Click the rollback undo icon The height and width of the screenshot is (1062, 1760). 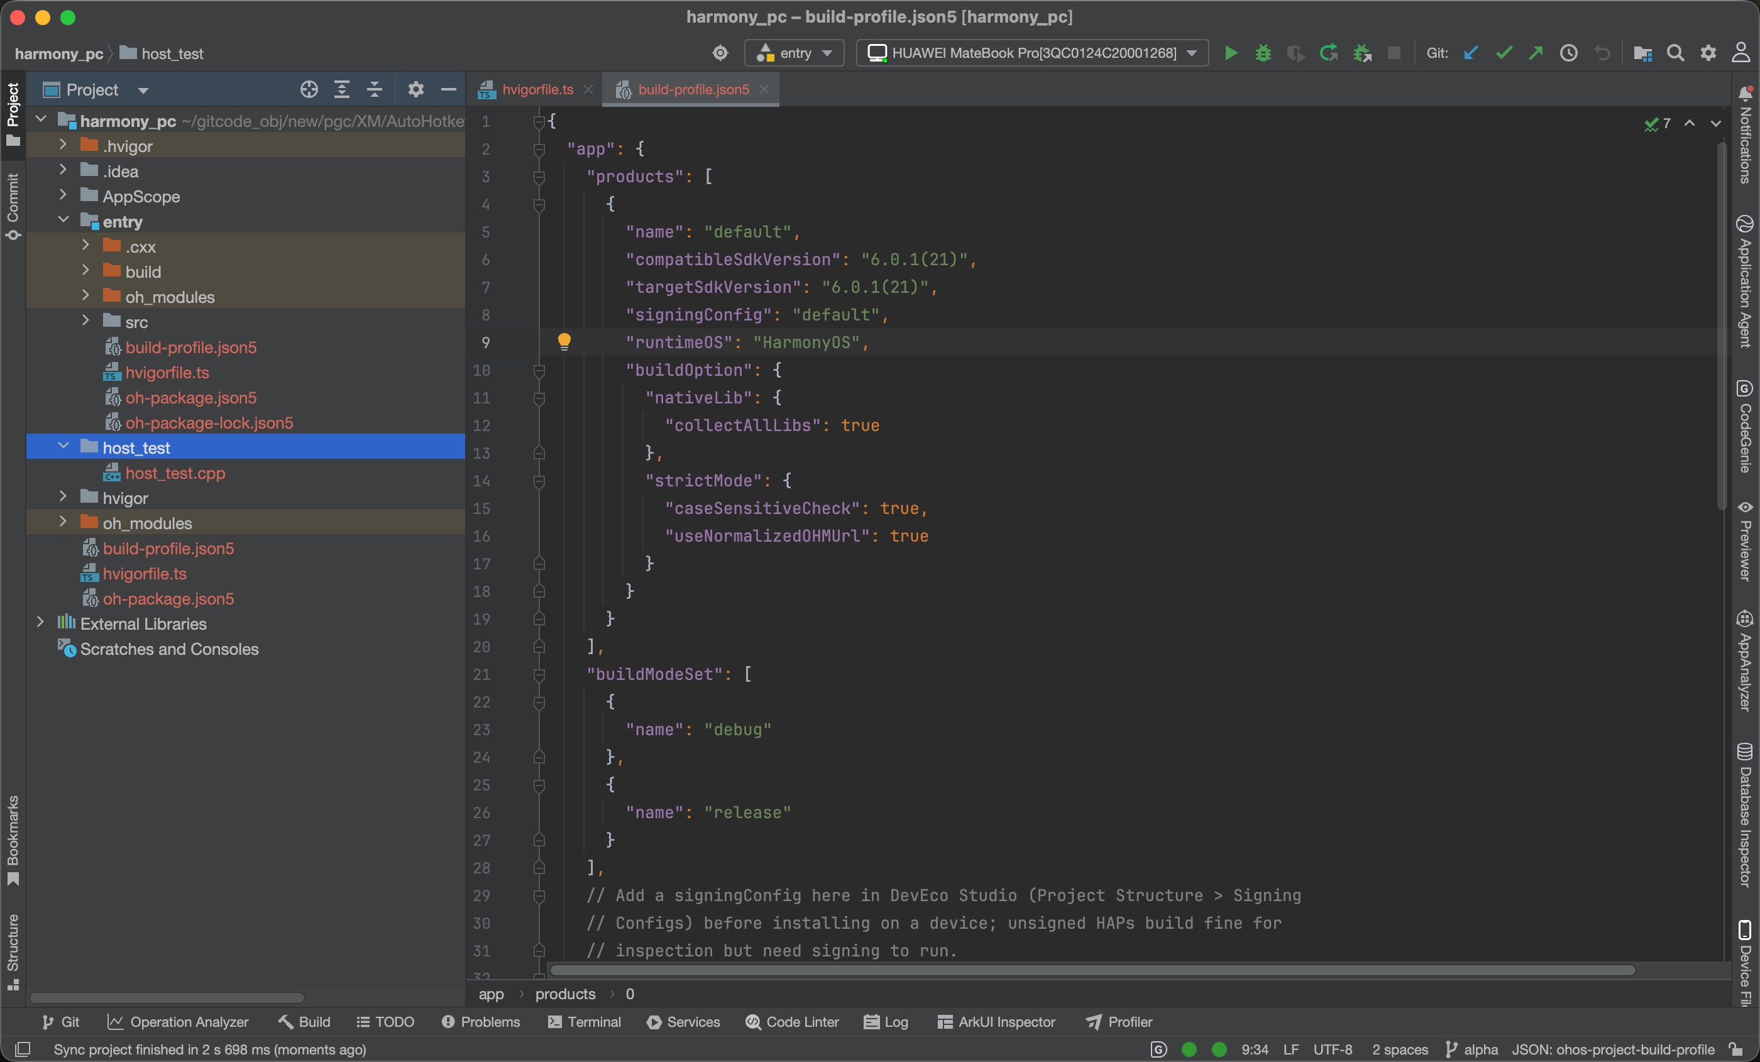(x=1602, y=53)
